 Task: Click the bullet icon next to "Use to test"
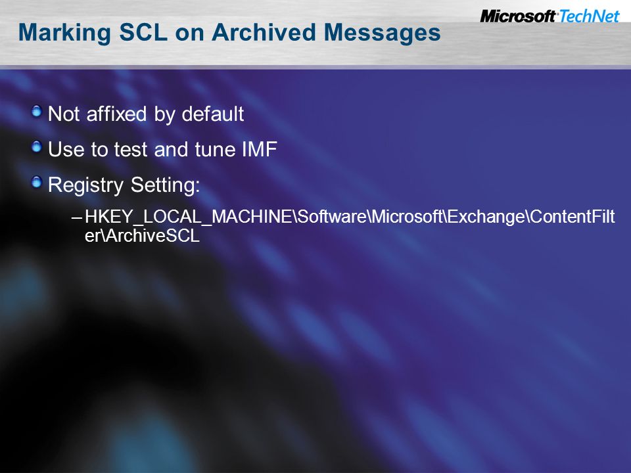37,146
